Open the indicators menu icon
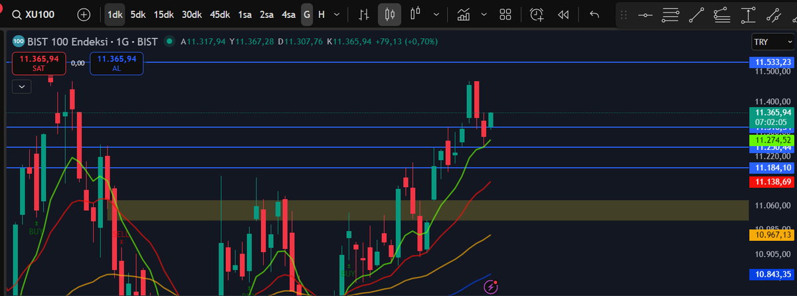 [464, 14]
